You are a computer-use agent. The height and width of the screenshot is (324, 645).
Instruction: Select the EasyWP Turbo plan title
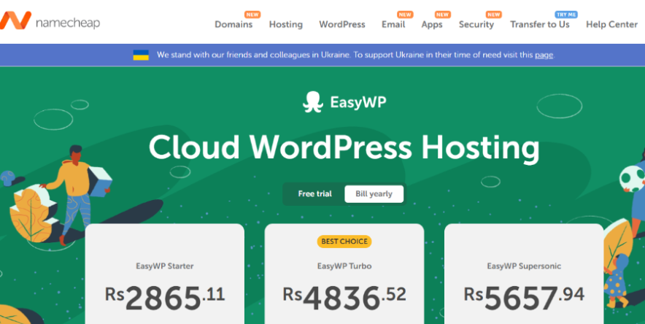(344, 266)
